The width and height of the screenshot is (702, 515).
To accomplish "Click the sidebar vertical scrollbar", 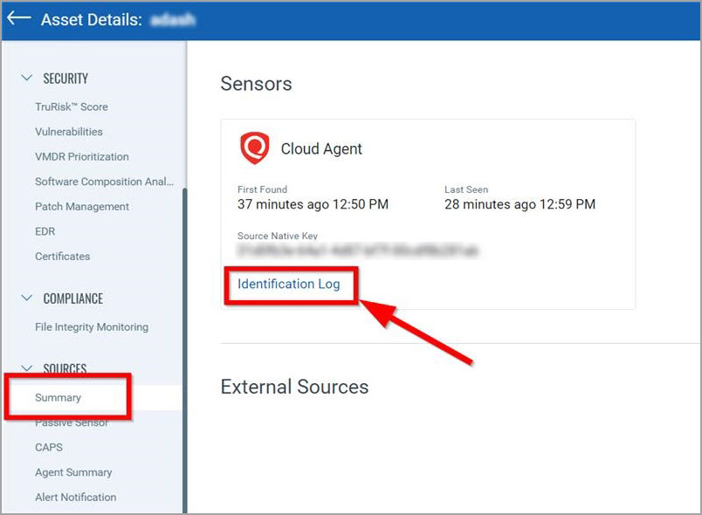I will pyautogui.click(x=184, y=349).
